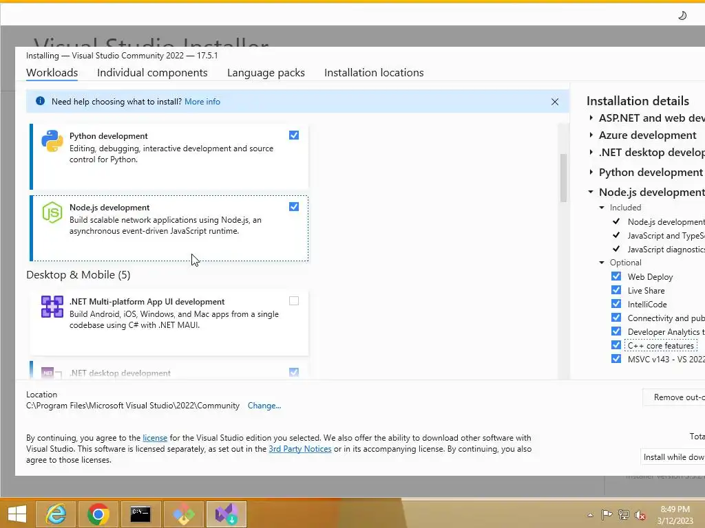Click network tray icon
The width and height of the screenshot is (705, 528).
[x=624, y=514]
